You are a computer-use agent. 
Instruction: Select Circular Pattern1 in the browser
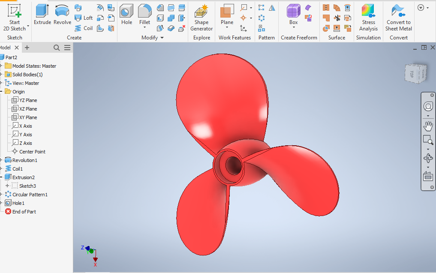[30, 195]
